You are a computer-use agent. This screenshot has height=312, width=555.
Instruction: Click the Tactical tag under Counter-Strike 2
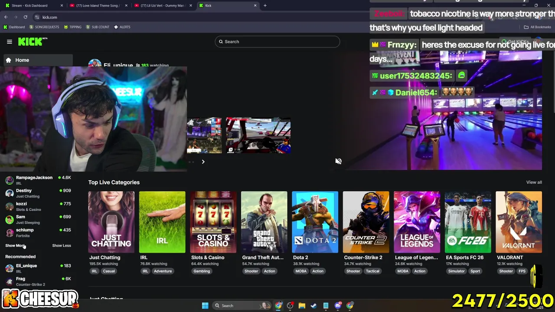coord(372,271)
